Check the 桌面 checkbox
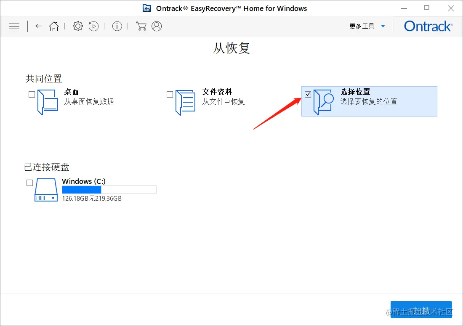Image resolution: width=463 pixels, height=326 pixels. 32,94
